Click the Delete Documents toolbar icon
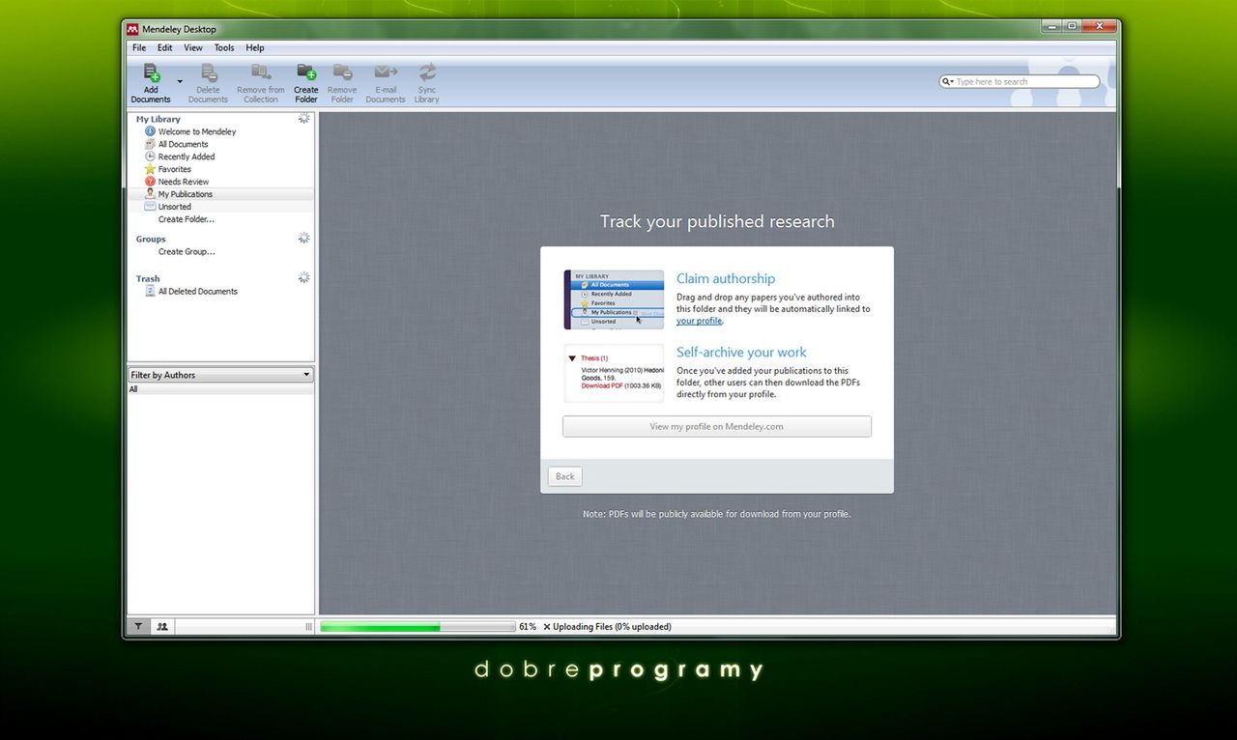The width and height of the screenshot is (1237, 740). 208,73
